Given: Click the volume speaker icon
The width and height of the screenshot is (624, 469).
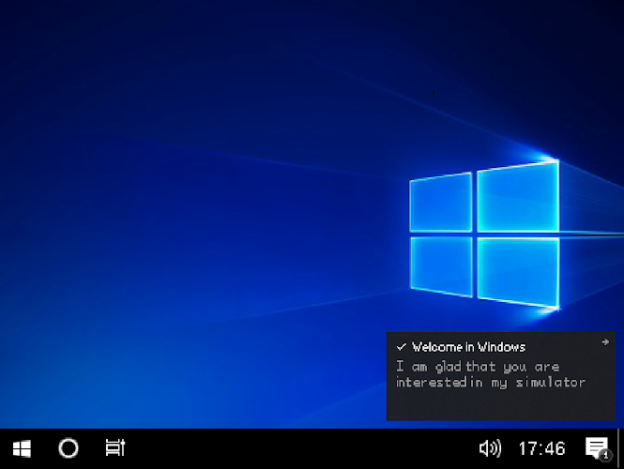Looking at the screenshot, I should (490, 448).
